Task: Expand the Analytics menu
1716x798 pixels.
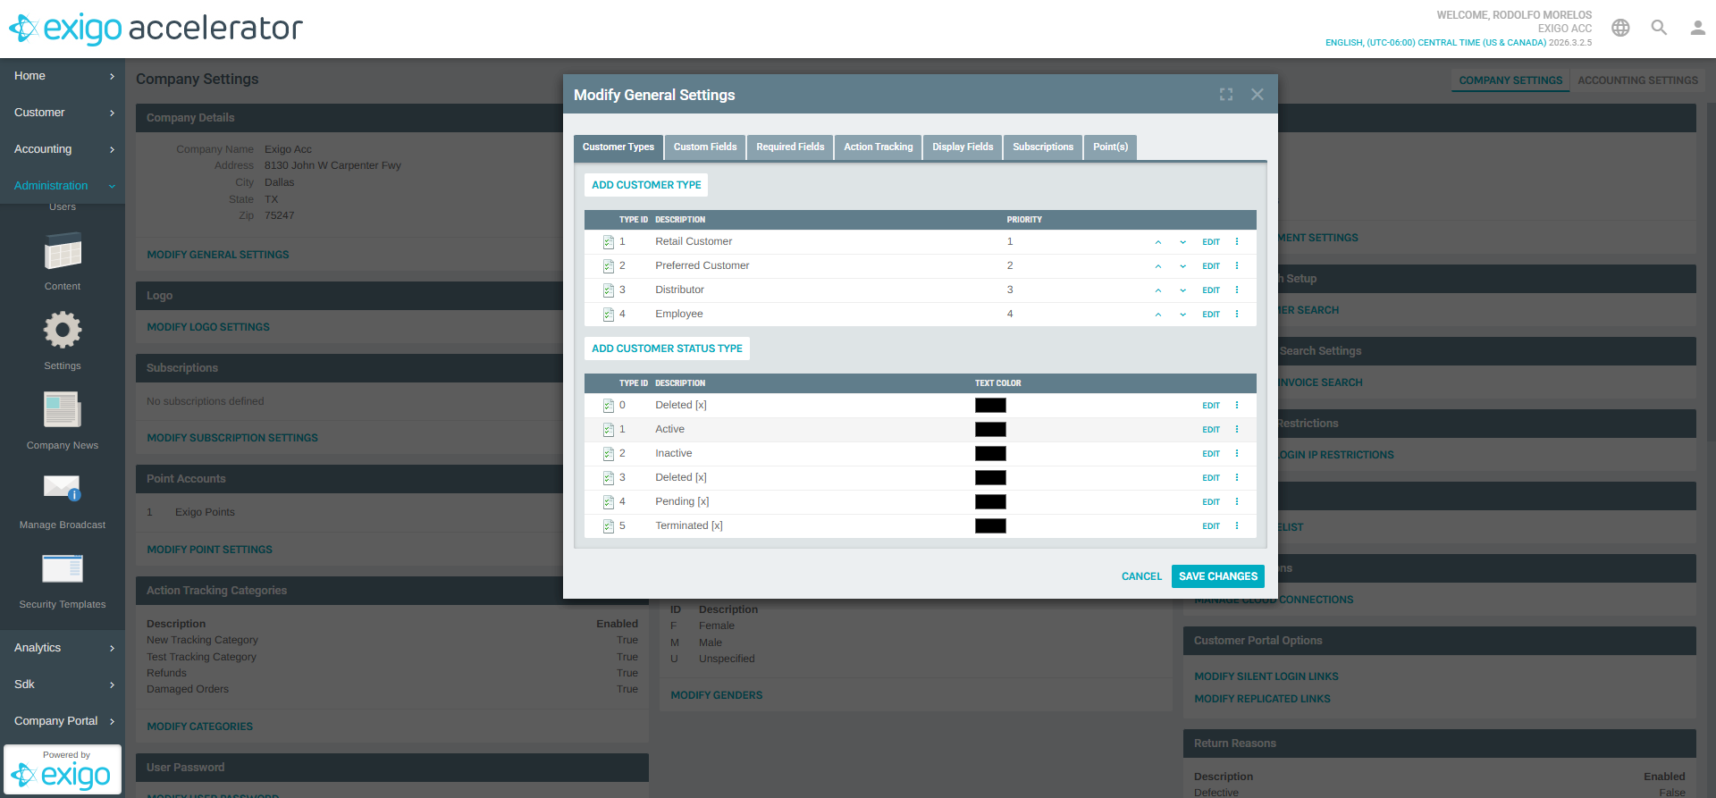Action: (x=63, y=648)
